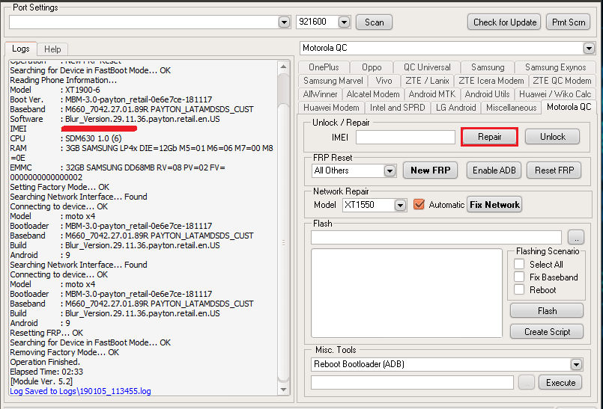Click the Repair IMEI button
The image size is (603, 409).
489,137
